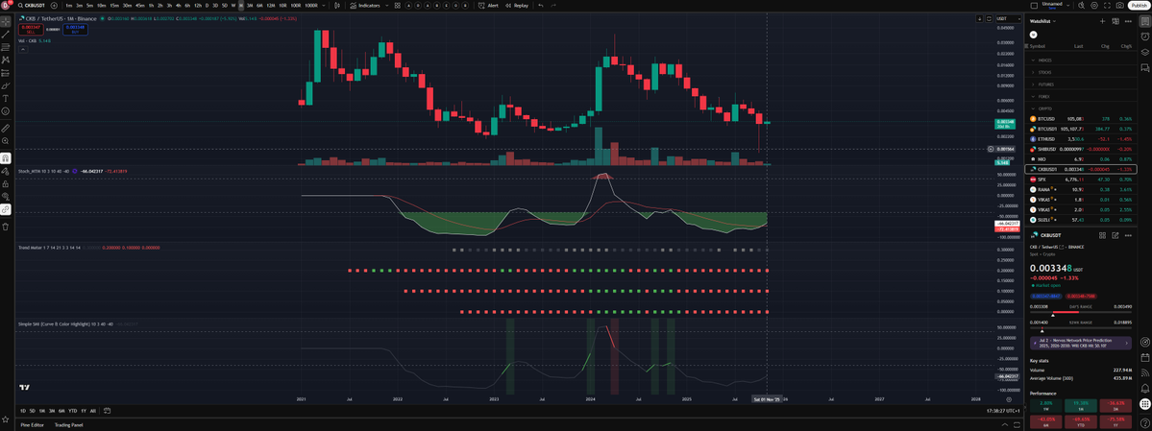The image size is (1152, 431).
Task: Switch to the Pine Editor tab
Action: (x=32, y=424)
